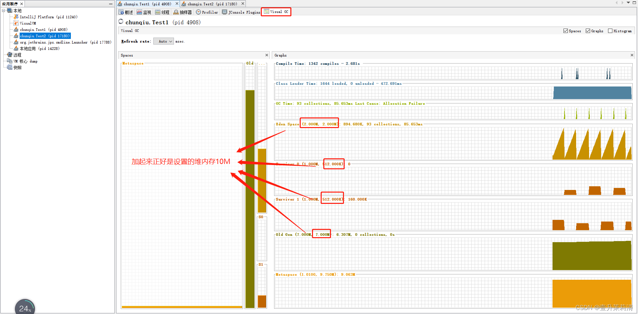This screenshot has width=638, height=314.
Task: Collapse the 本地 tree node
Action: [x=3, y=10]
